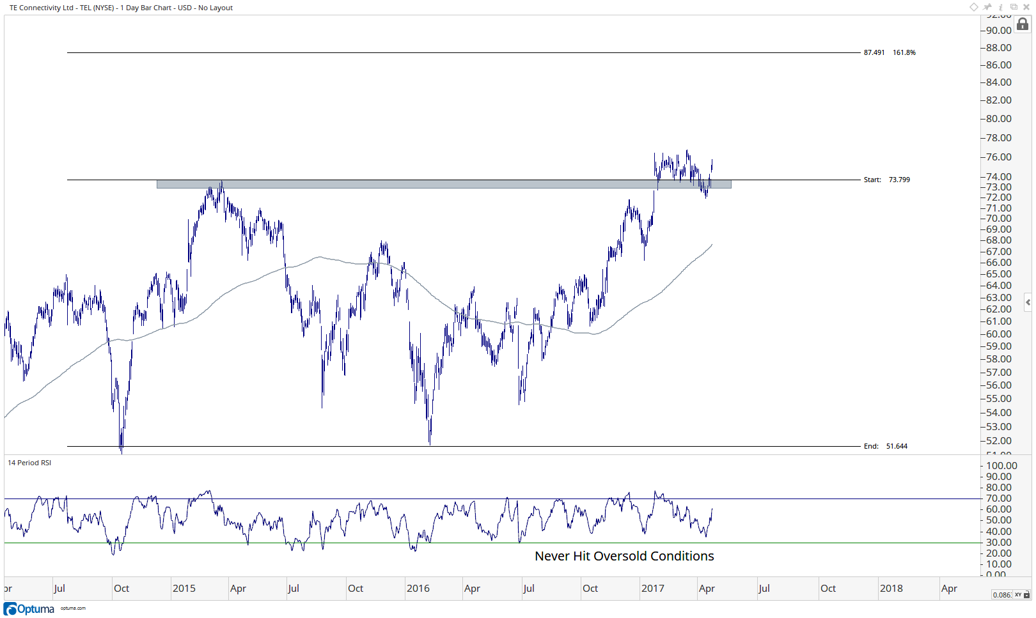The width and height of the screenshot is (1036, 618).
Task: Click the Optuma logo
Action: (x=29, y=609)
